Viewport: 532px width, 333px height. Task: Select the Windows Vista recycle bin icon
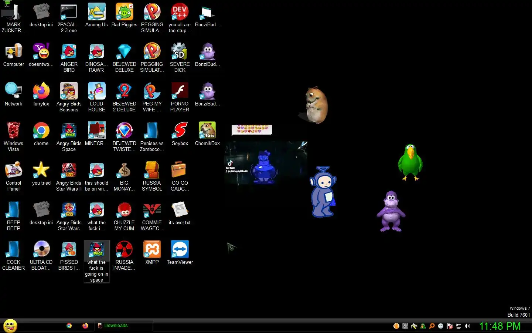14,137
